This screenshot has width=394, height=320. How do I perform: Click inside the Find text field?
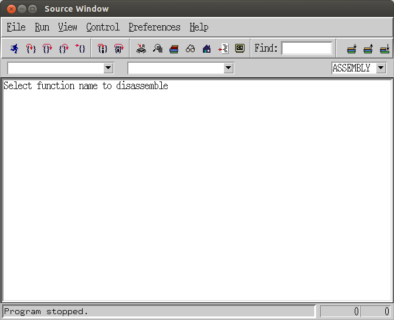pos(307,48)
